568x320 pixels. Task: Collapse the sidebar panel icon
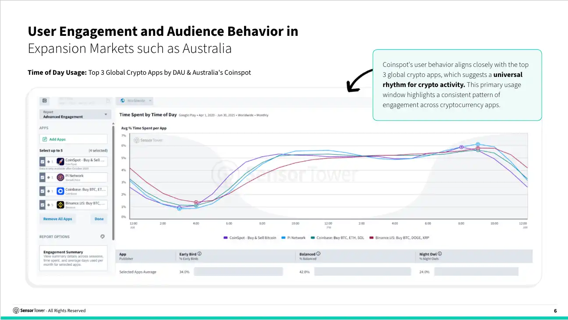44,101
